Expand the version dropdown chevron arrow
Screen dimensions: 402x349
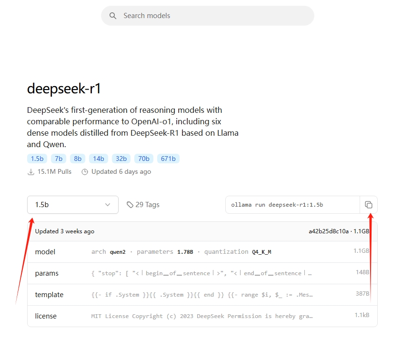coord(108,205)
